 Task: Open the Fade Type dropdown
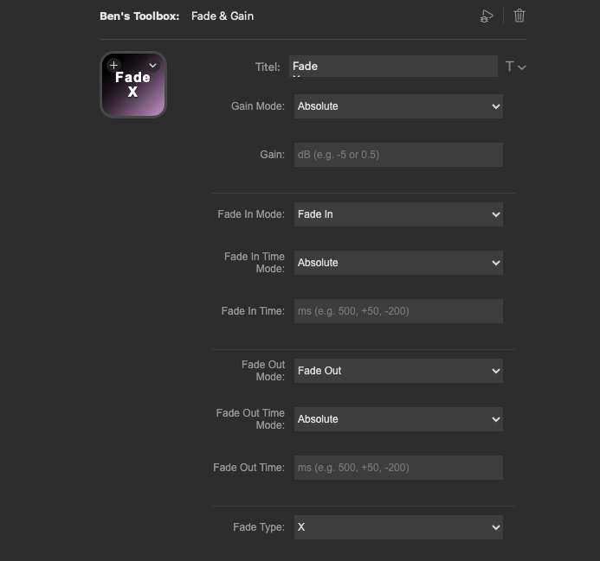pos(398,527)
